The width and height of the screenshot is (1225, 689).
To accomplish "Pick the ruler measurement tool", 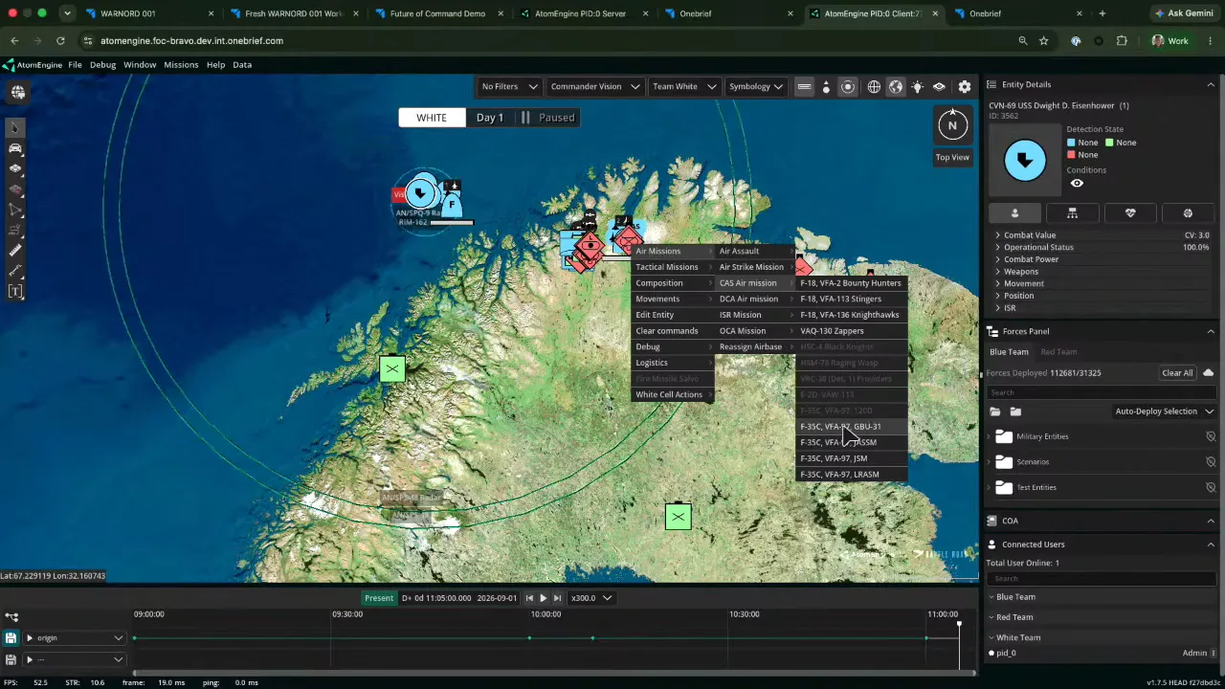I will [x=15, y=251].
